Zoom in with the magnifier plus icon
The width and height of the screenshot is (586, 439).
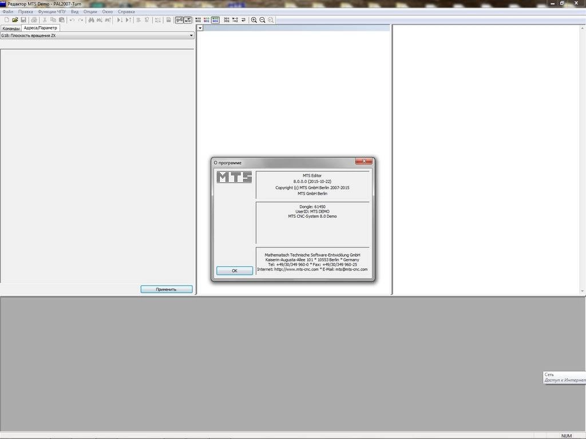click(x=254, y=20)
